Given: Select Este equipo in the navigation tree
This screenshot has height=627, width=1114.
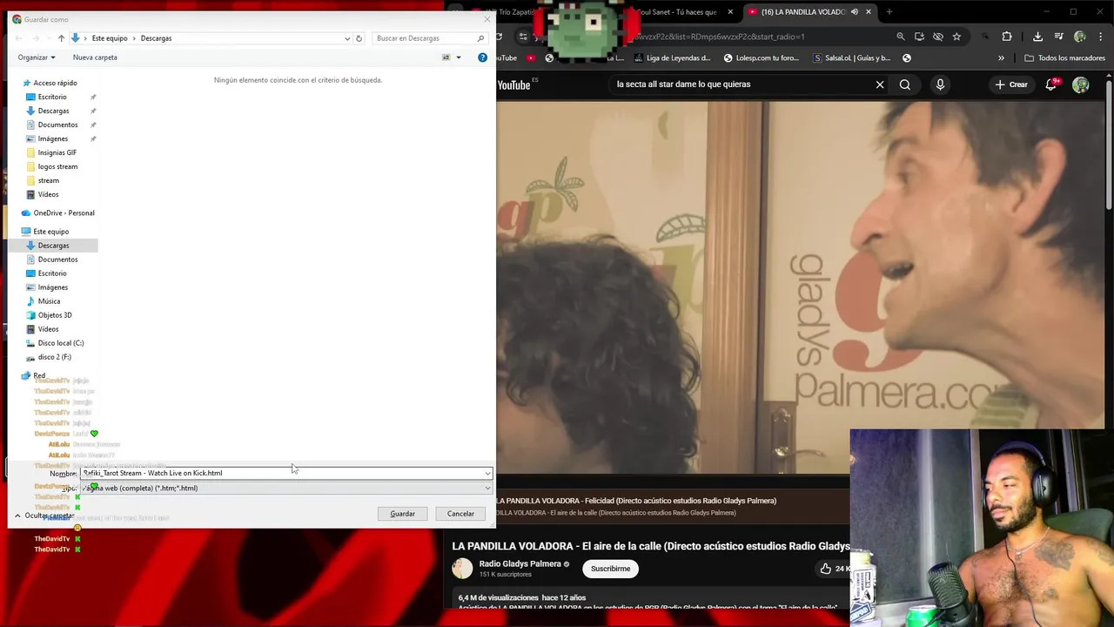Looking at the screenshot, I should point(50,232).
